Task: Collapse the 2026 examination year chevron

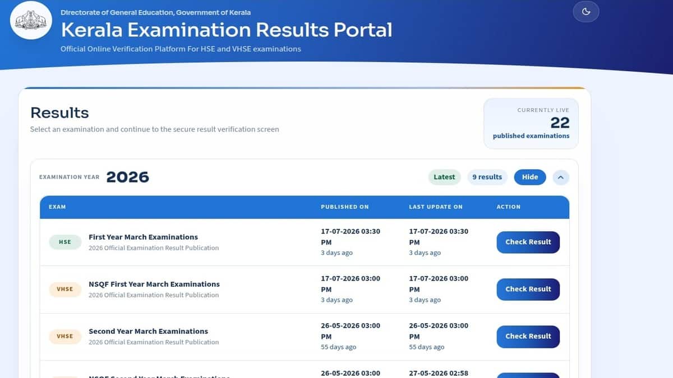Action: click(561, 177)
